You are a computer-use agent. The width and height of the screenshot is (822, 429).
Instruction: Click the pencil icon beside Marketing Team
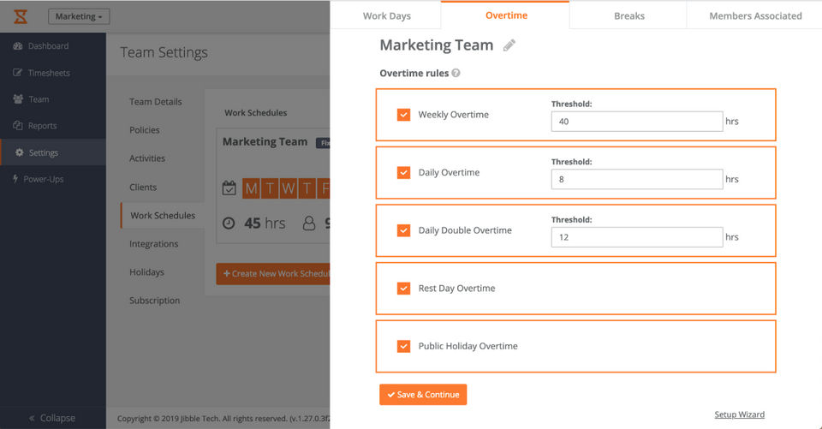pos(509,45)
